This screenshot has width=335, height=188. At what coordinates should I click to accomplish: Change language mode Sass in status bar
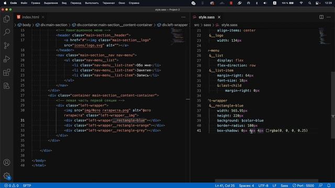click(x=284, y=186)
